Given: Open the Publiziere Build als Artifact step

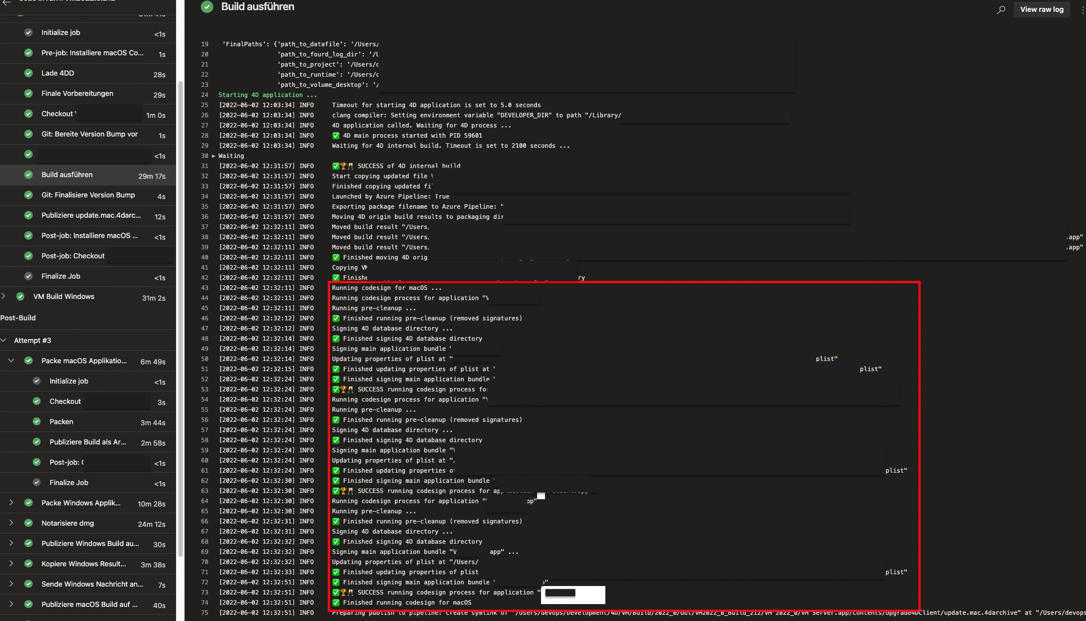Looking at the screenshot, I should 87,442.
